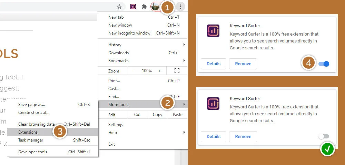
Task: Disable the enabled Keyword Surfer toggle
Action: tap(324, 64)
